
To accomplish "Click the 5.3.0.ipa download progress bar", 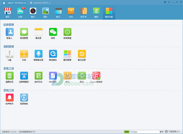I will coord(141,132).
